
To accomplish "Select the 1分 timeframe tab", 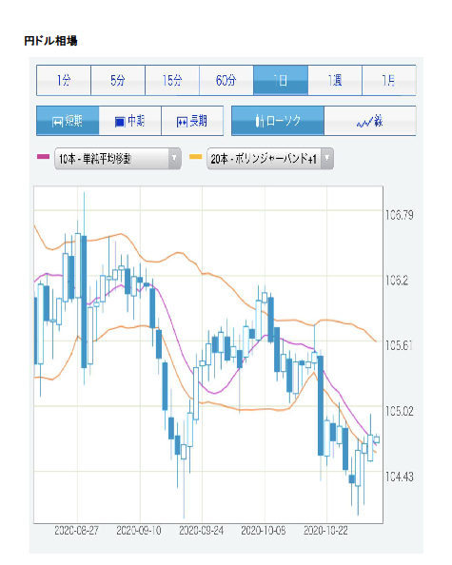I will click(64, 80).
